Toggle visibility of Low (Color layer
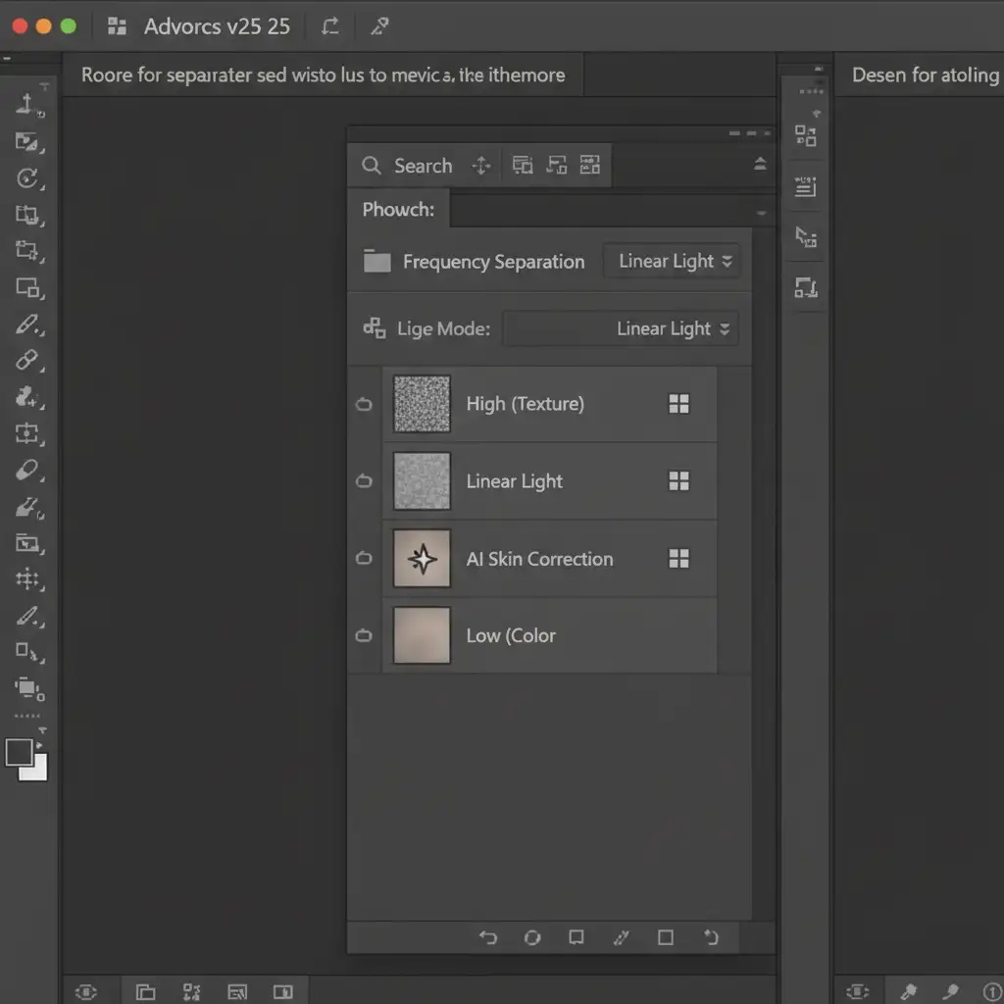This screenshot has width=1004, height=1004. (364, 635)
